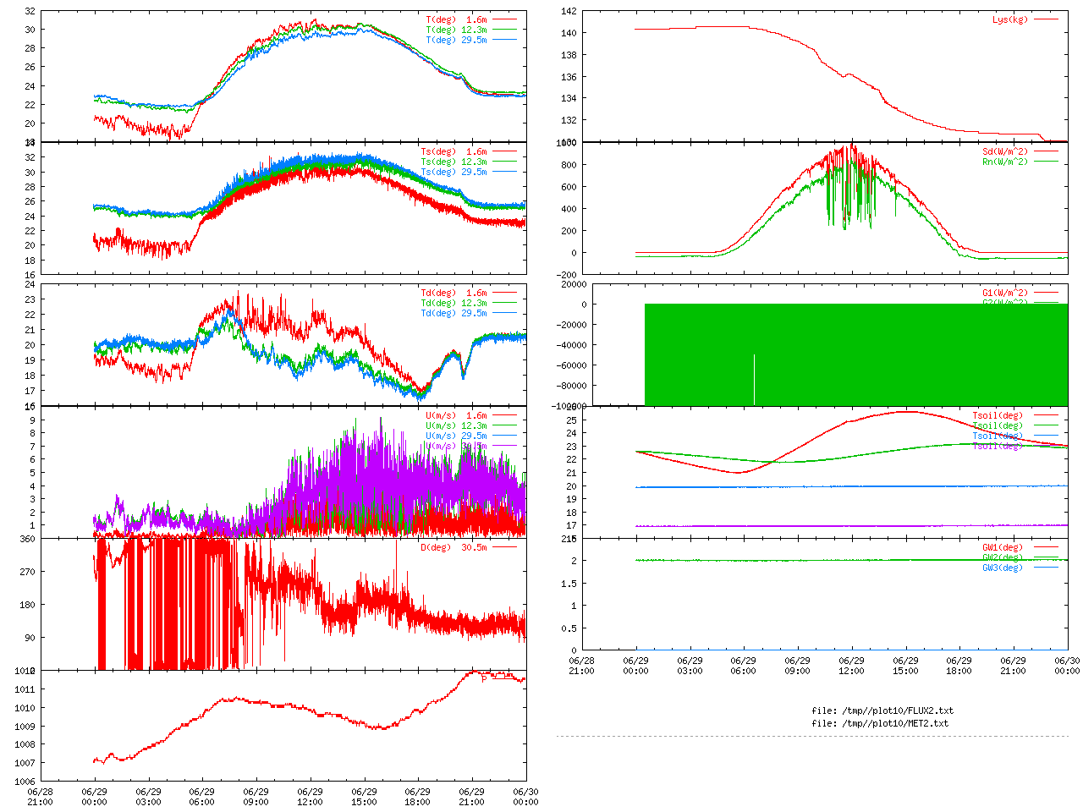This screenshot has height=812, width=1083.
Task: Click the 142 tick on the Lys axis
Action: tap(568, 12)
